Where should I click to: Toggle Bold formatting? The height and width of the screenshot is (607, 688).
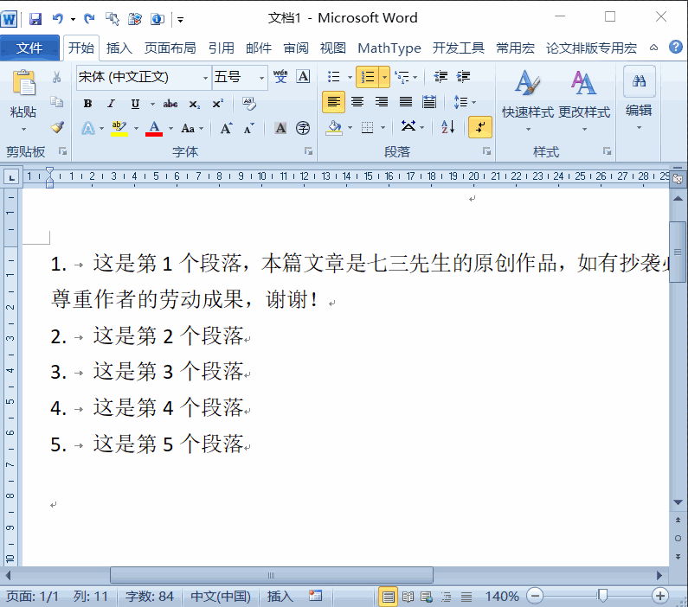[x=87, y=104]
